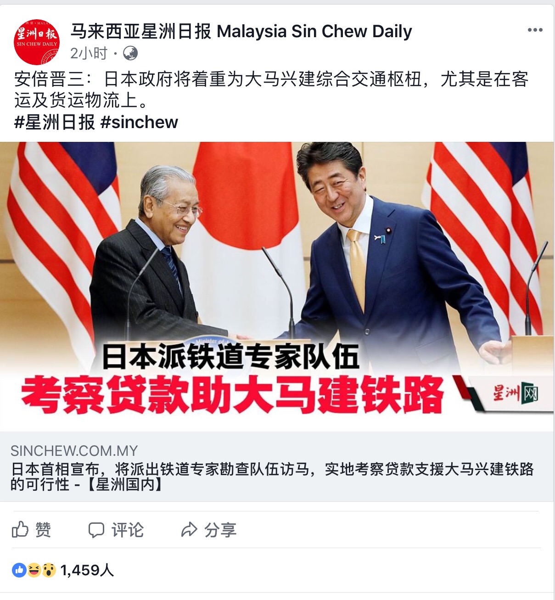
Task: Click the share arrow icon
Action: (189, 530)
